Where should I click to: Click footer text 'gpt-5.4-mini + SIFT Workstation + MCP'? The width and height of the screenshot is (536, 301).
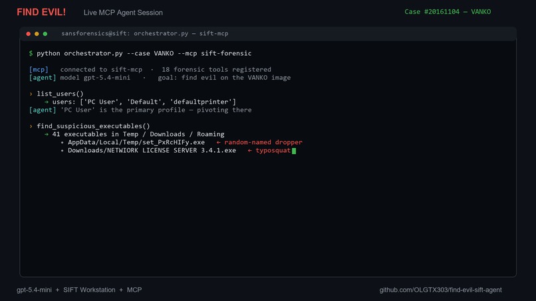point(79,290)
